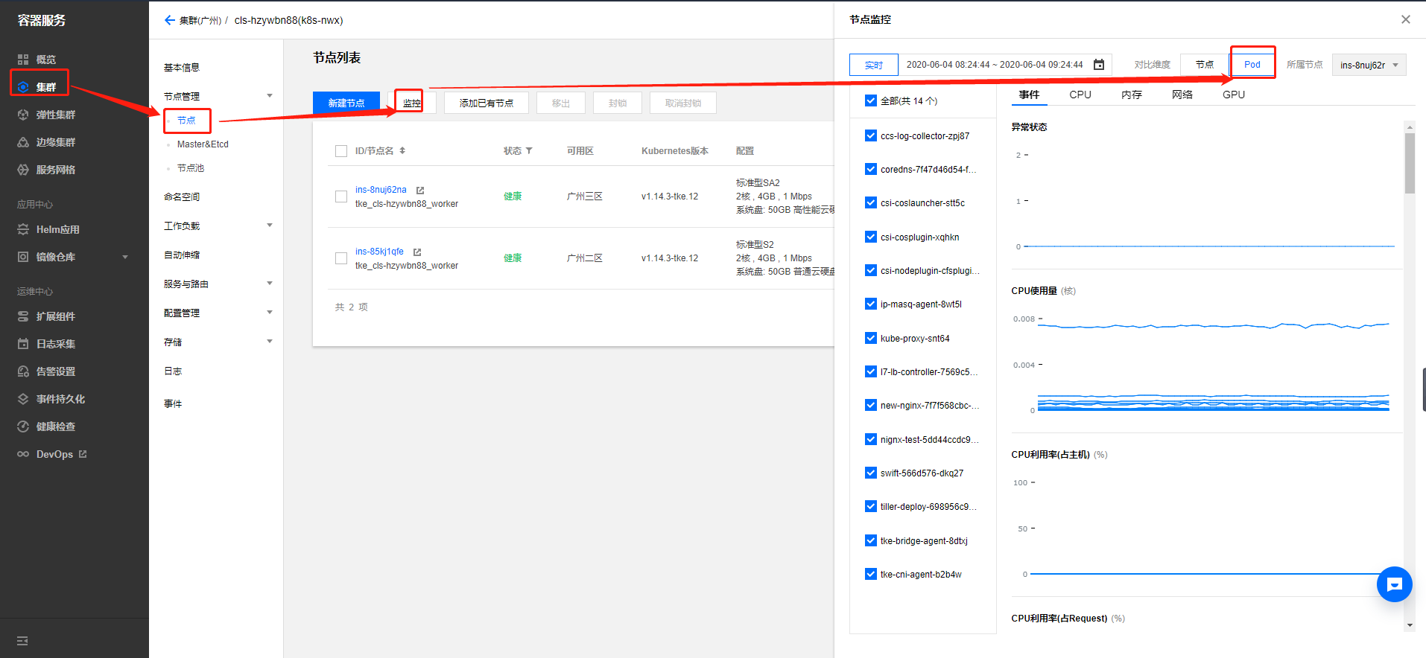Switch to the 网络 network tab
This screenshot has height=658, width=1426.
click(x=1182, y=95)
